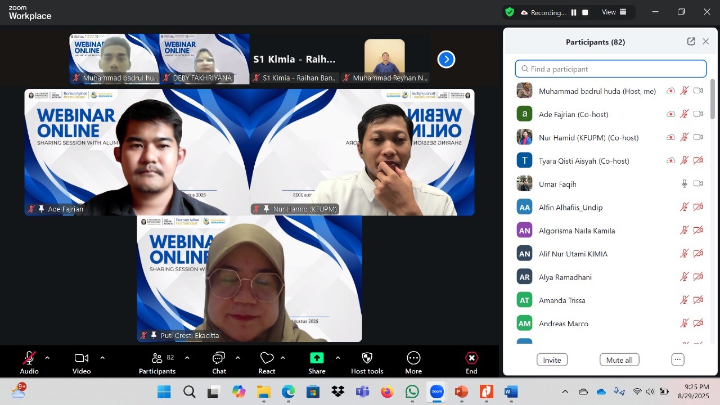This screenshot has width=720, height=405.
Task: Click Muhammad badrul huda's recording icon
Action: coord(670,91)
